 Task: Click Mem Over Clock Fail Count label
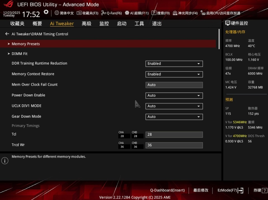35,85
